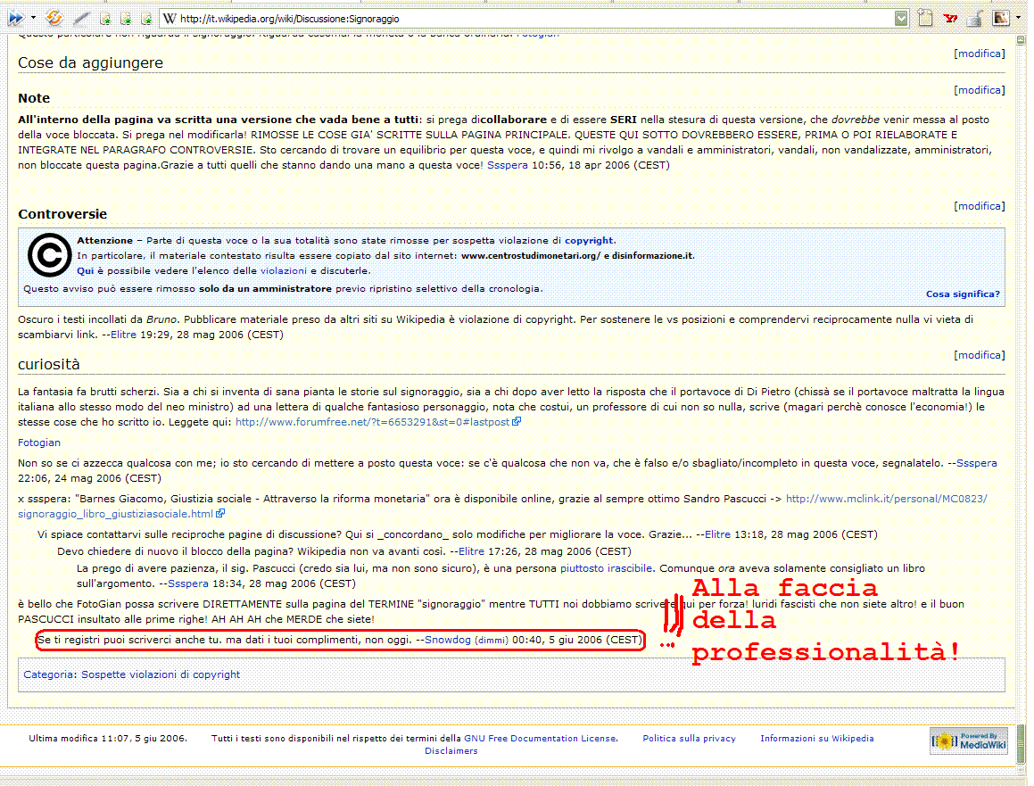This screenshot has height=786, width=1034.
Task: Click the 'Fotogian' link under curiosità
Action: [x=39, y=443]
